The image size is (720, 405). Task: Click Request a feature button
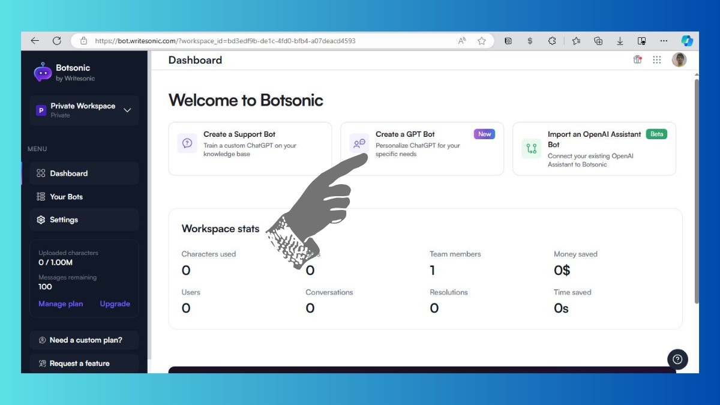(x=84, y=364)
